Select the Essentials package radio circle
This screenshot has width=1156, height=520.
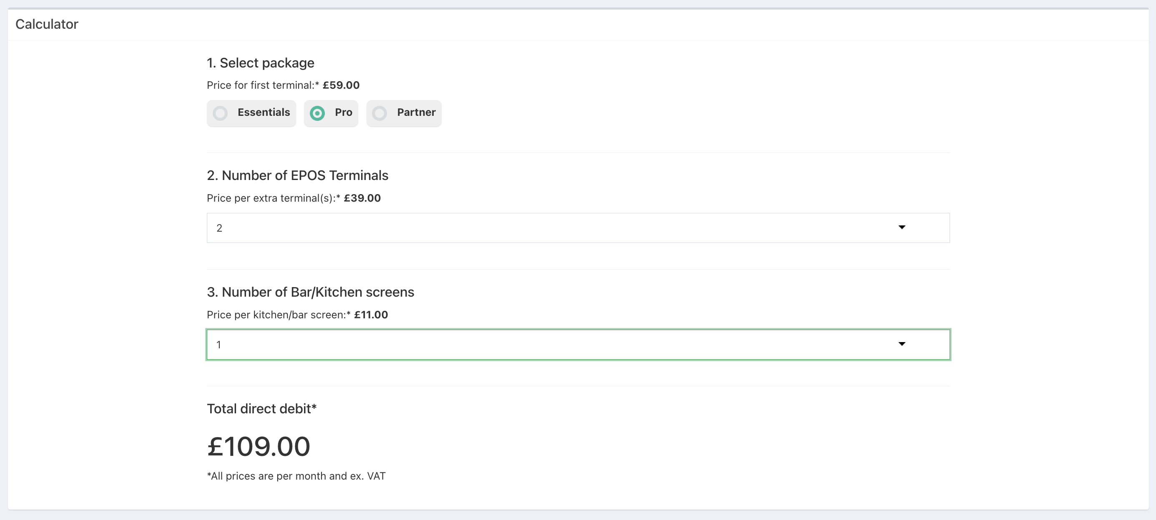coord(220,113)
